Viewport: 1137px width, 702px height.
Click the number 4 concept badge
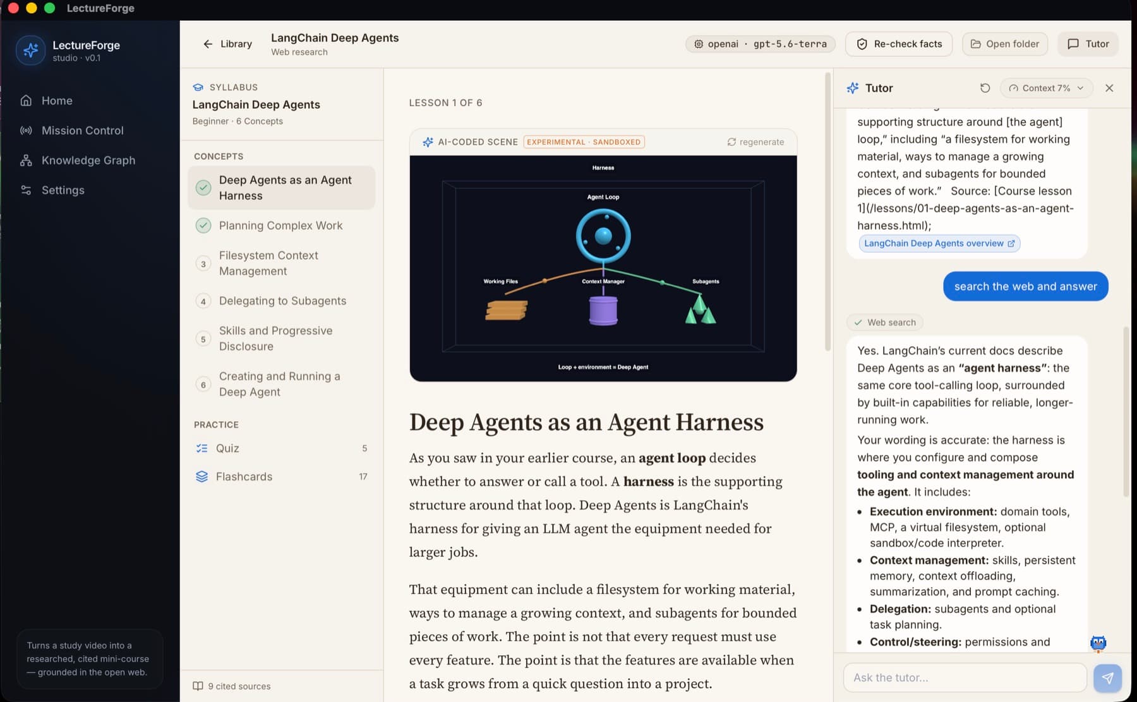[x=203, y=301]
